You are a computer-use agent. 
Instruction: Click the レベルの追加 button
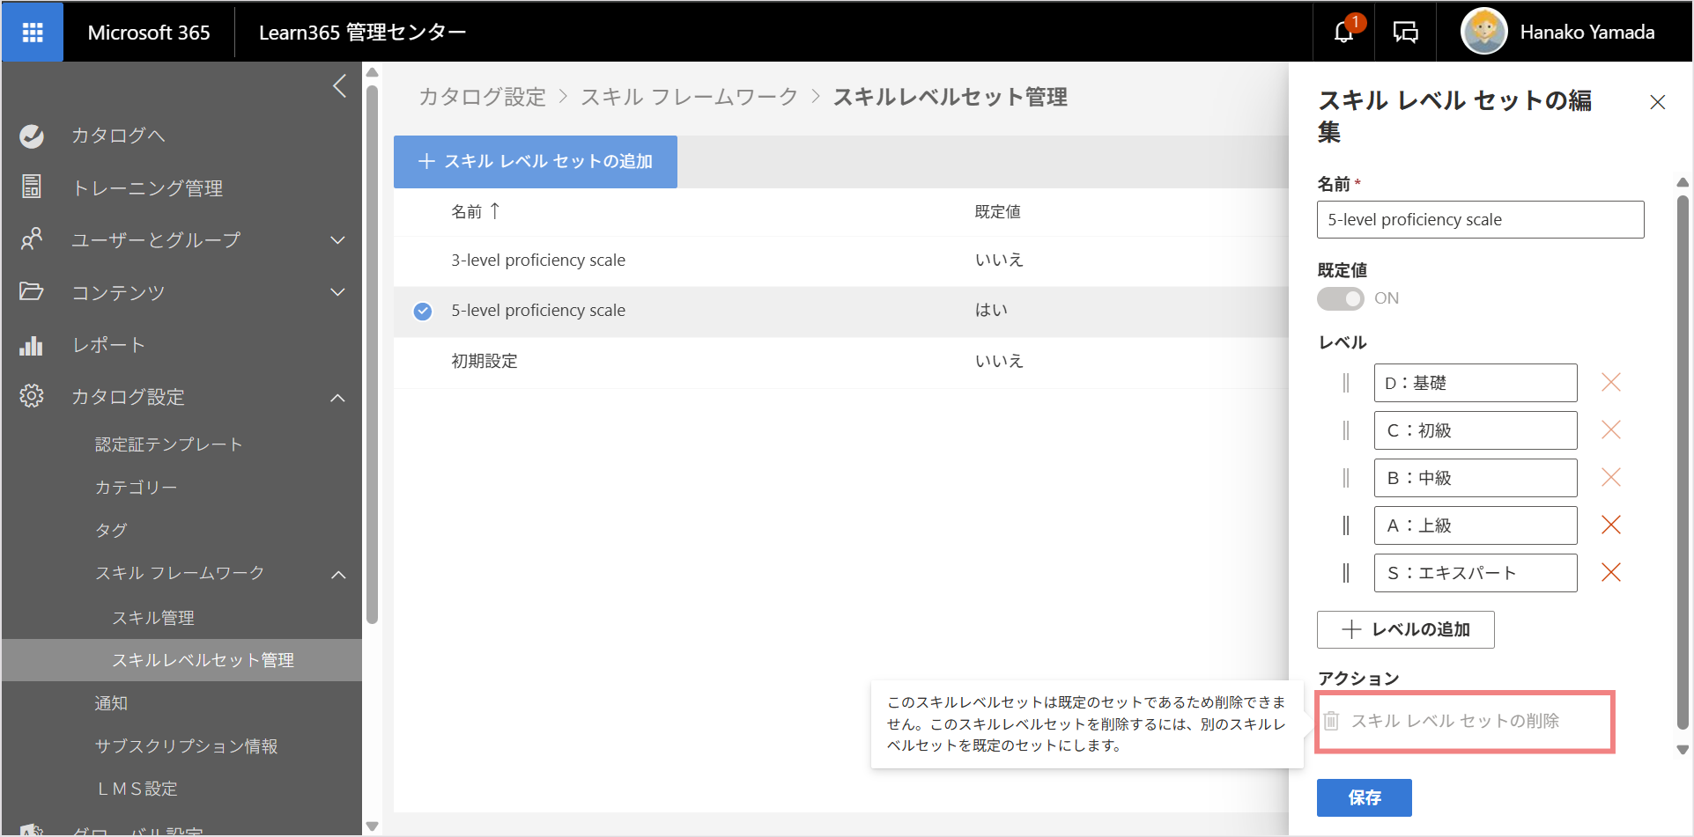click(x=1405, y=629)
